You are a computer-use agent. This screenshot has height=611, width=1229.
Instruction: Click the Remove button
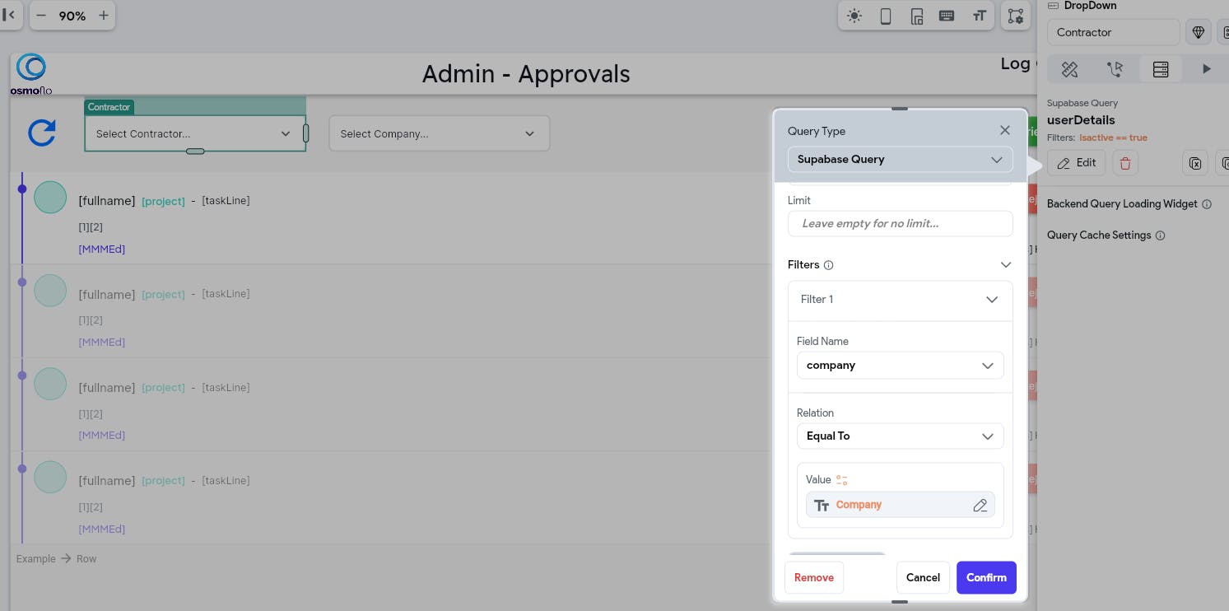point(814,577)
